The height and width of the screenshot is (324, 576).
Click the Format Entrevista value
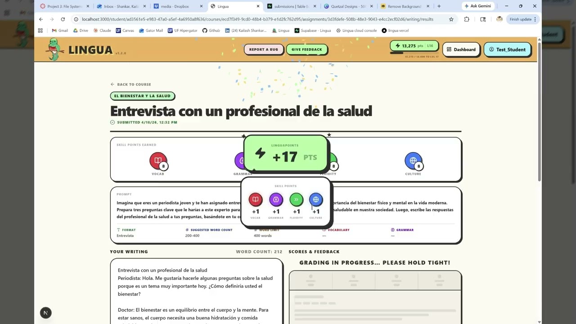pos(125,236)
